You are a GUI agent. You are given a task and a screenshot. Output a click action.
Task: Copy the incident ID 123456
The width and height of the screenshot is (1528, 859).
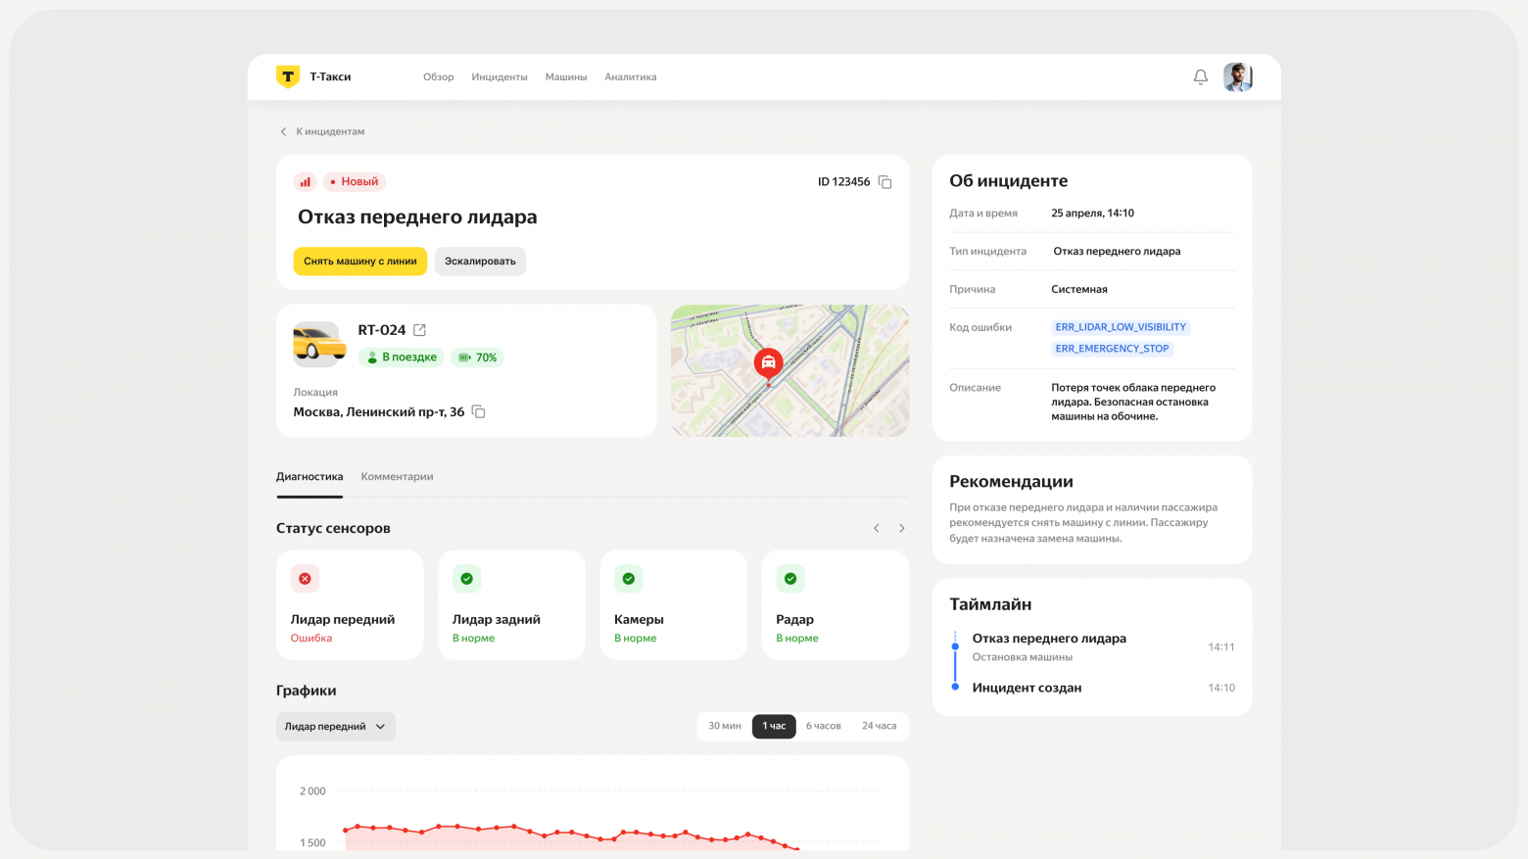click(x=884, y=182)
